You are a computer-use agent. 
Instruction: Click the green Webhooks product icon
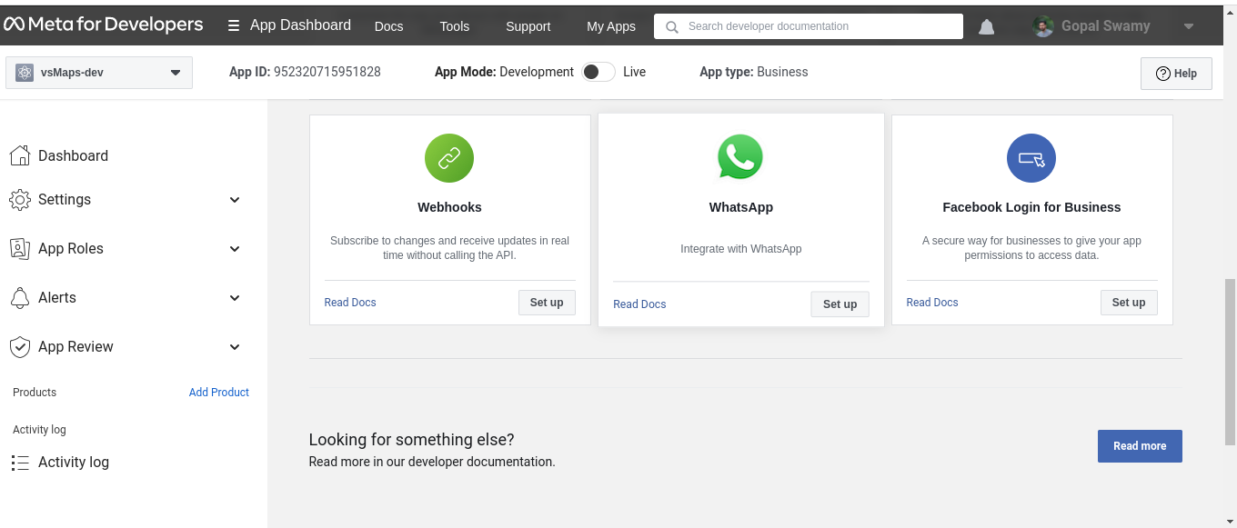(449, 158)
